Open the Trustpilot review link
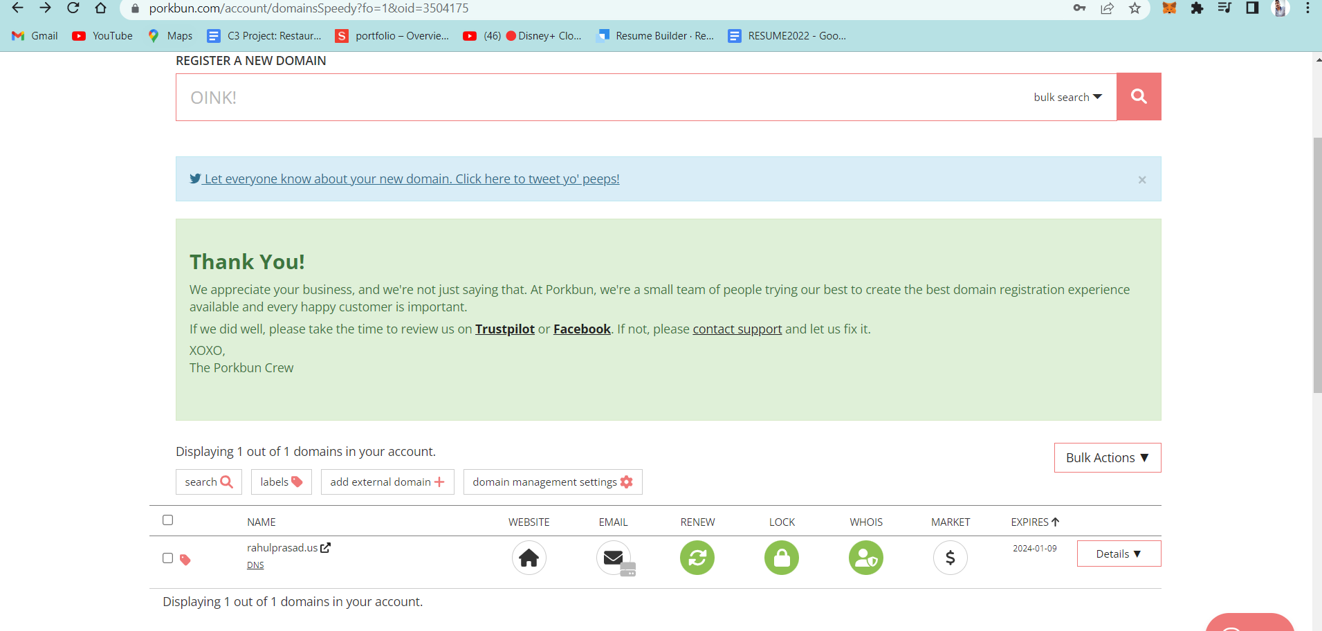This screenshot has width=1322, height=631. pos(505,329)
